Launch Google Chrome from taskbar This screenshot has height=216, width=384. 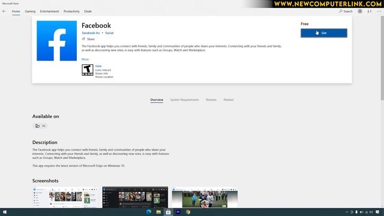pos(188,212)
